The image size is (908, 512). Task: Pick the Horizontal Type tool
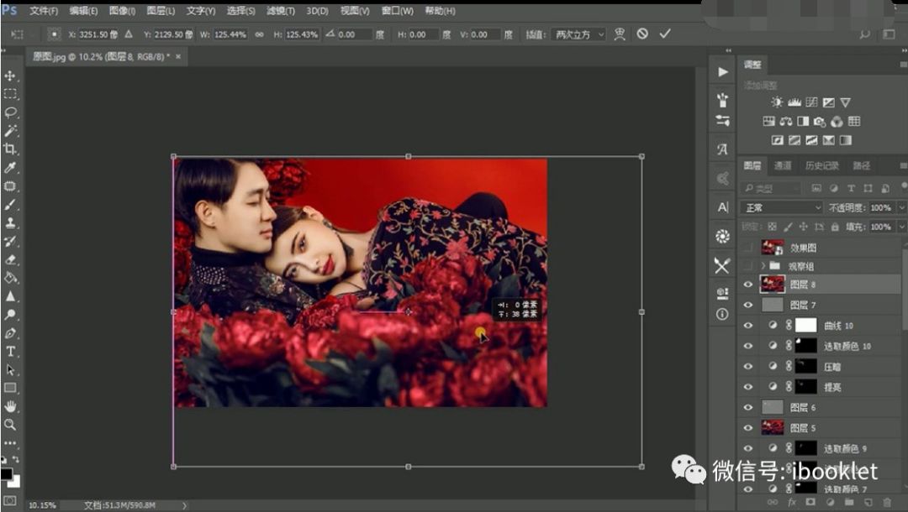click(x=10, y=352)
